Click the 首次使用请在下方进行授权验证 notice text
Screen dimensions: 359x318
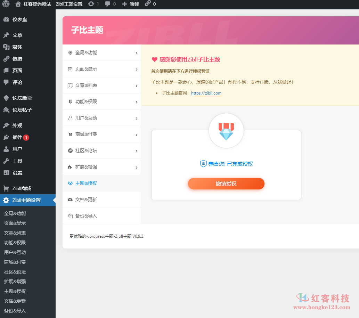180,71
